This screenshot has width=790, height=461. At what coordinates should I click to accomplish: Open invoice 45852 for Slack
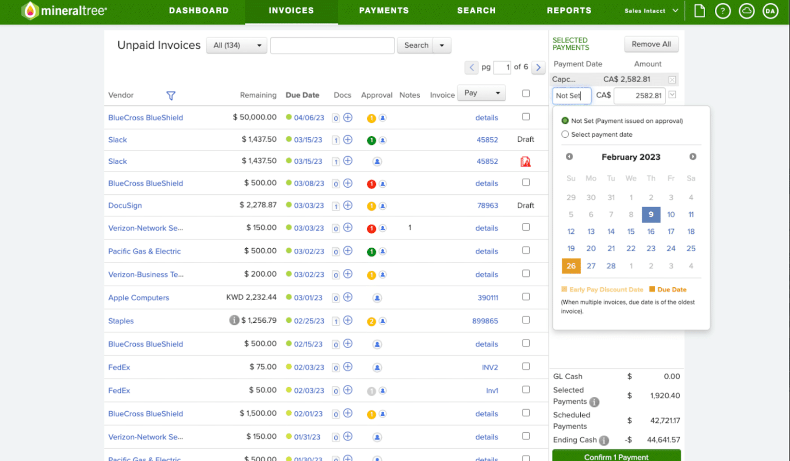487,139
